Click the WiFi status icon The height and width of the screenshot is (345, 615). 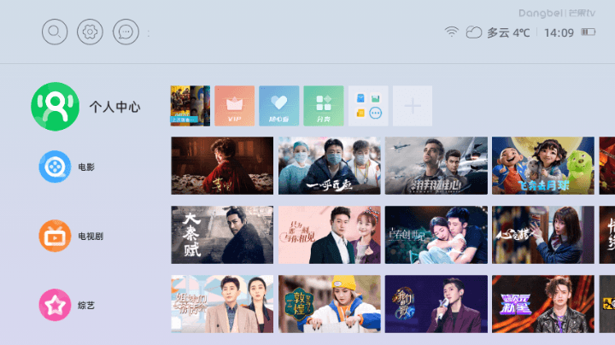click(452, 32)
